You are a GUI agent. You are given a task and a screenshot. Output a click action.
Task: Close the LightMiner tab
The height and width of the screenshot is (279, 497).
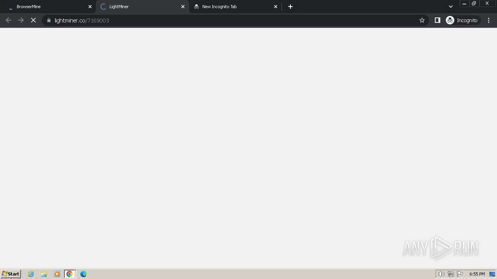(x=183, y=7)
